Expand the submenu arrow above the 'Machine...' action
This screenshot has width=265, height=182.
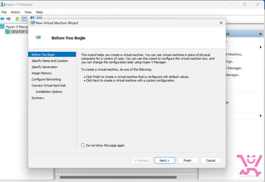(261, 47)
